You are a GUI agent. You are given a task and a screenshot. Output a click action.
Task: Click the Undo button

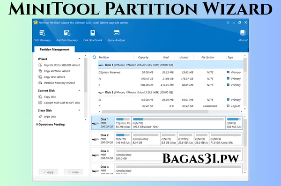click(73, 172)
